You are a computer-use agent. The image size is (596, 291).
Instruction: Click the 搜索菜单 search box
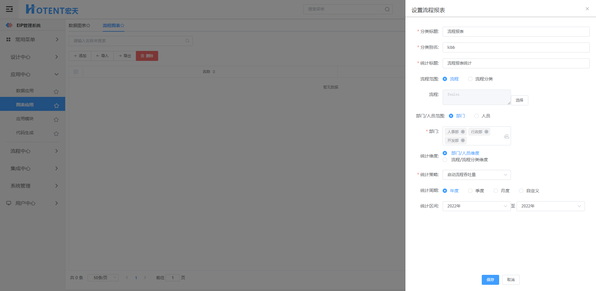click(348, 9)
